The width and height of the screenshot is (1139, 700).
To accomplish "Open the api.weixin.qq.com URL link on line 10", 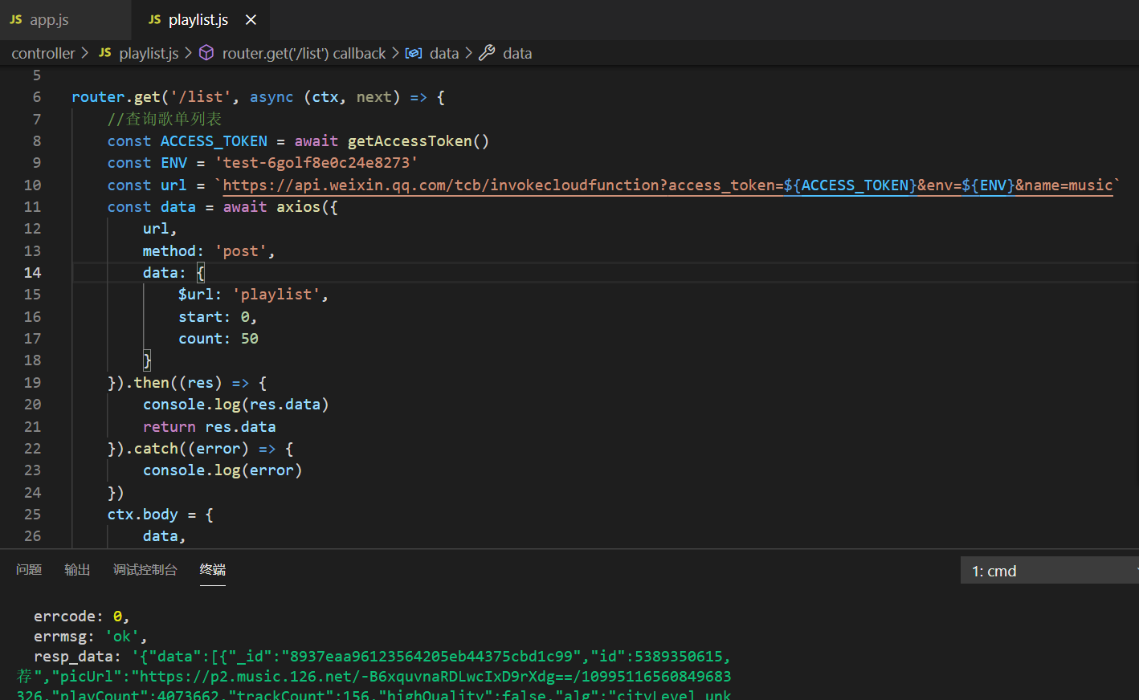I will tap(667, 185).
